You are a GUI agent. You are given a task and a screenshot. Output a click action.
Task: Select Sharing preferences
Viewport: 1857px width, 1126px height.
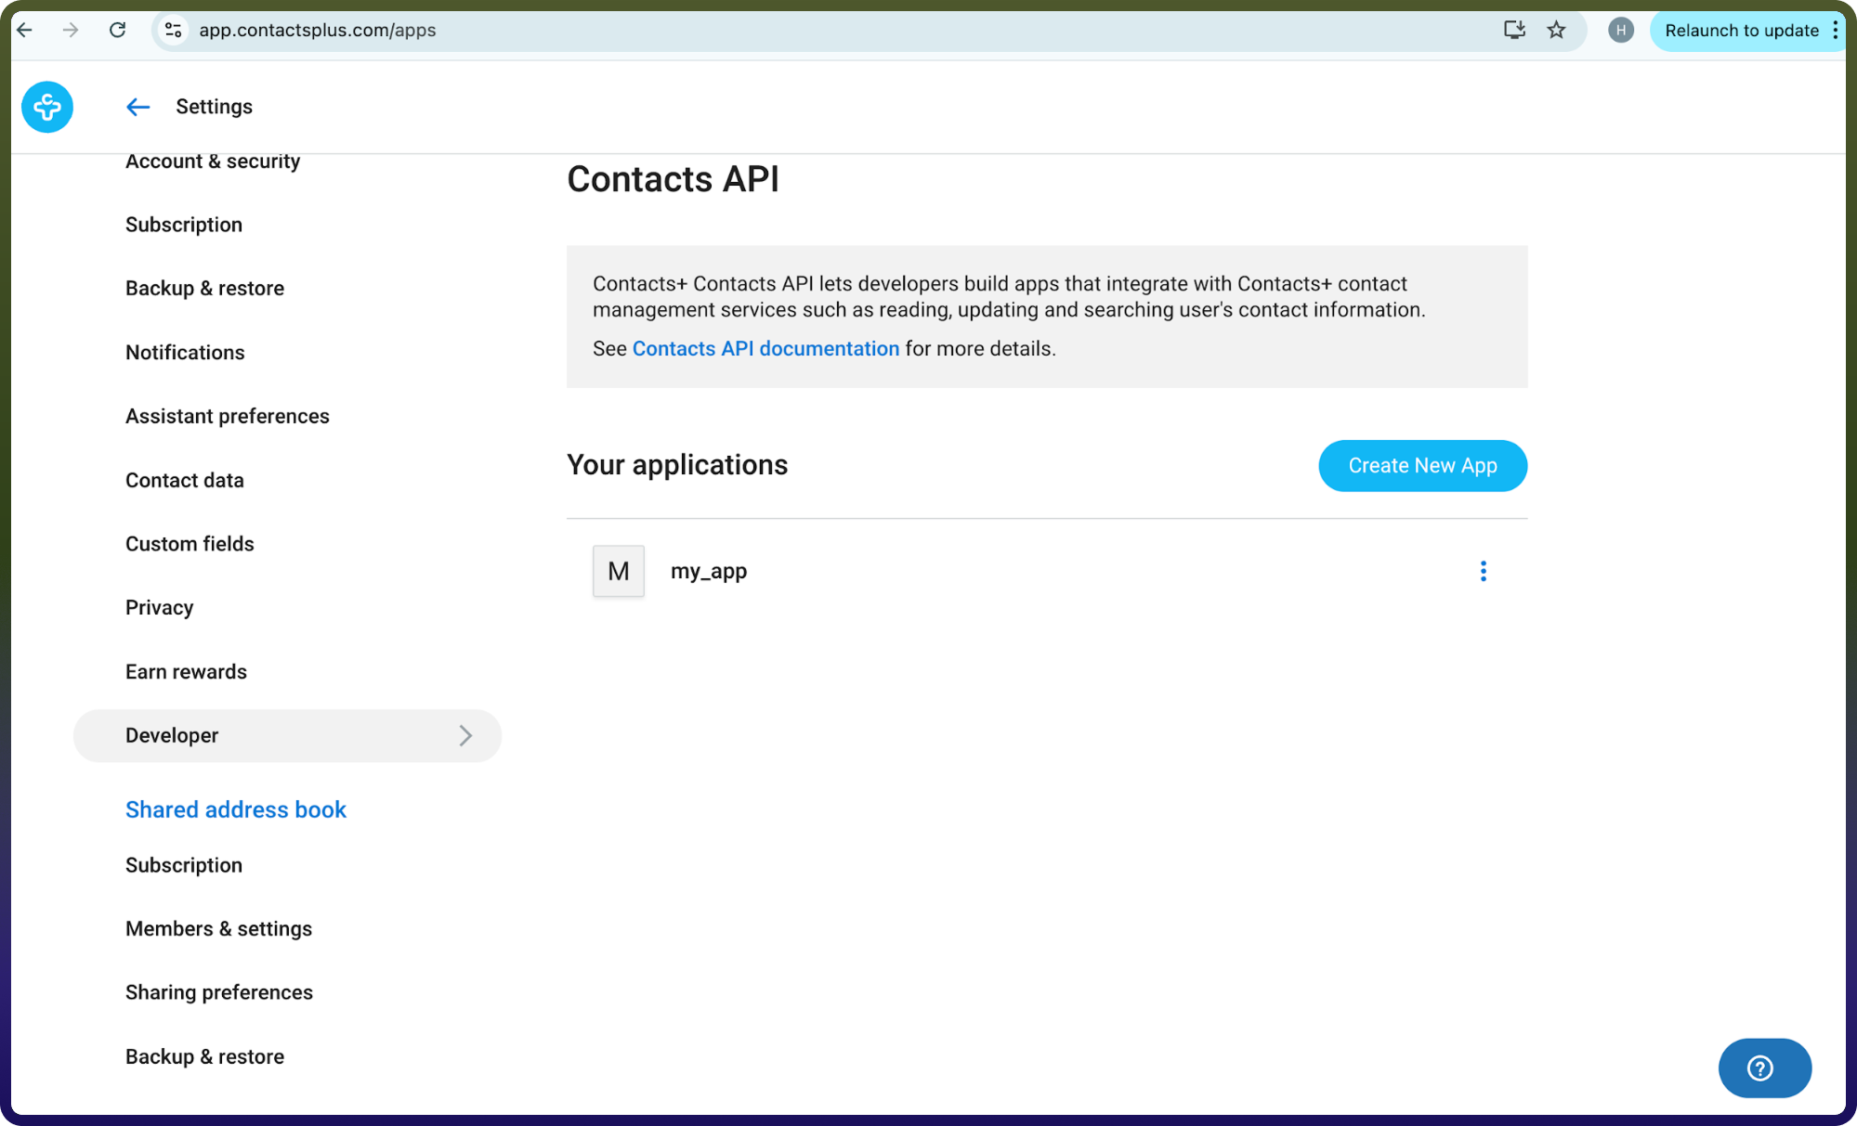tap(219, 992)
